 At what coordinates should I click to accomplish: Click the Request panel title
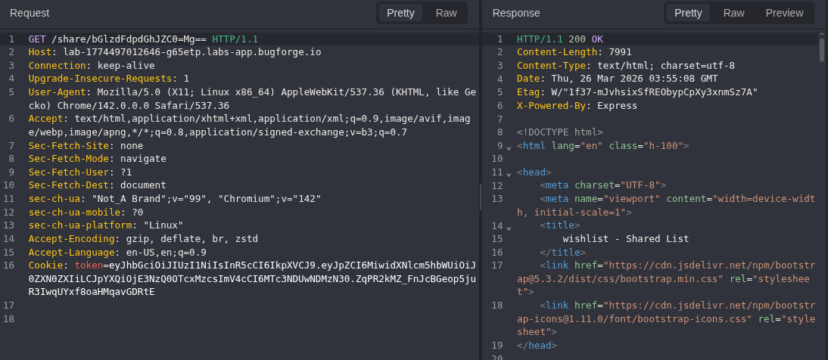[30, 13]
